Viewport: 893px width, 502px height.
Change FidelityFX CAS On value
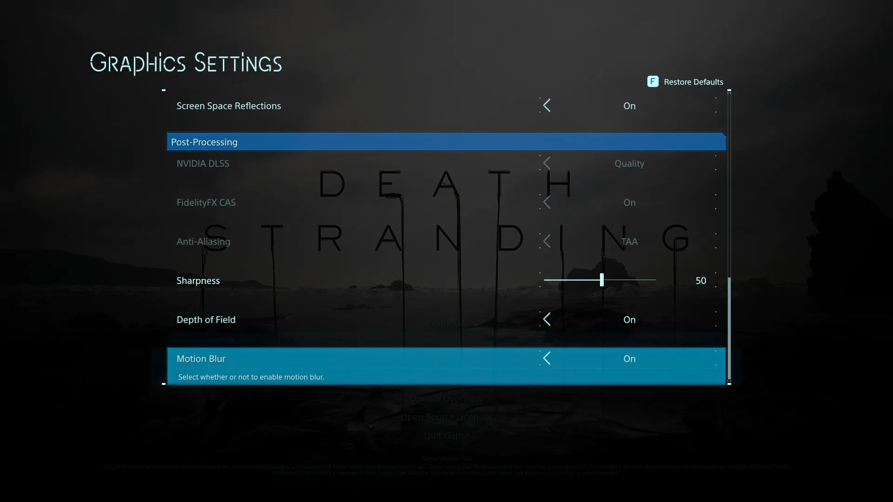(629, 203)
